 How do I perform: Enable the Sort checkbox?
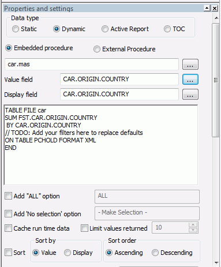tap(8, 252)
